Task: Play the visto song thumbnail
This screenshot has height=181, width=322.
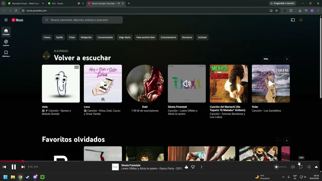Action: (61, 84)
